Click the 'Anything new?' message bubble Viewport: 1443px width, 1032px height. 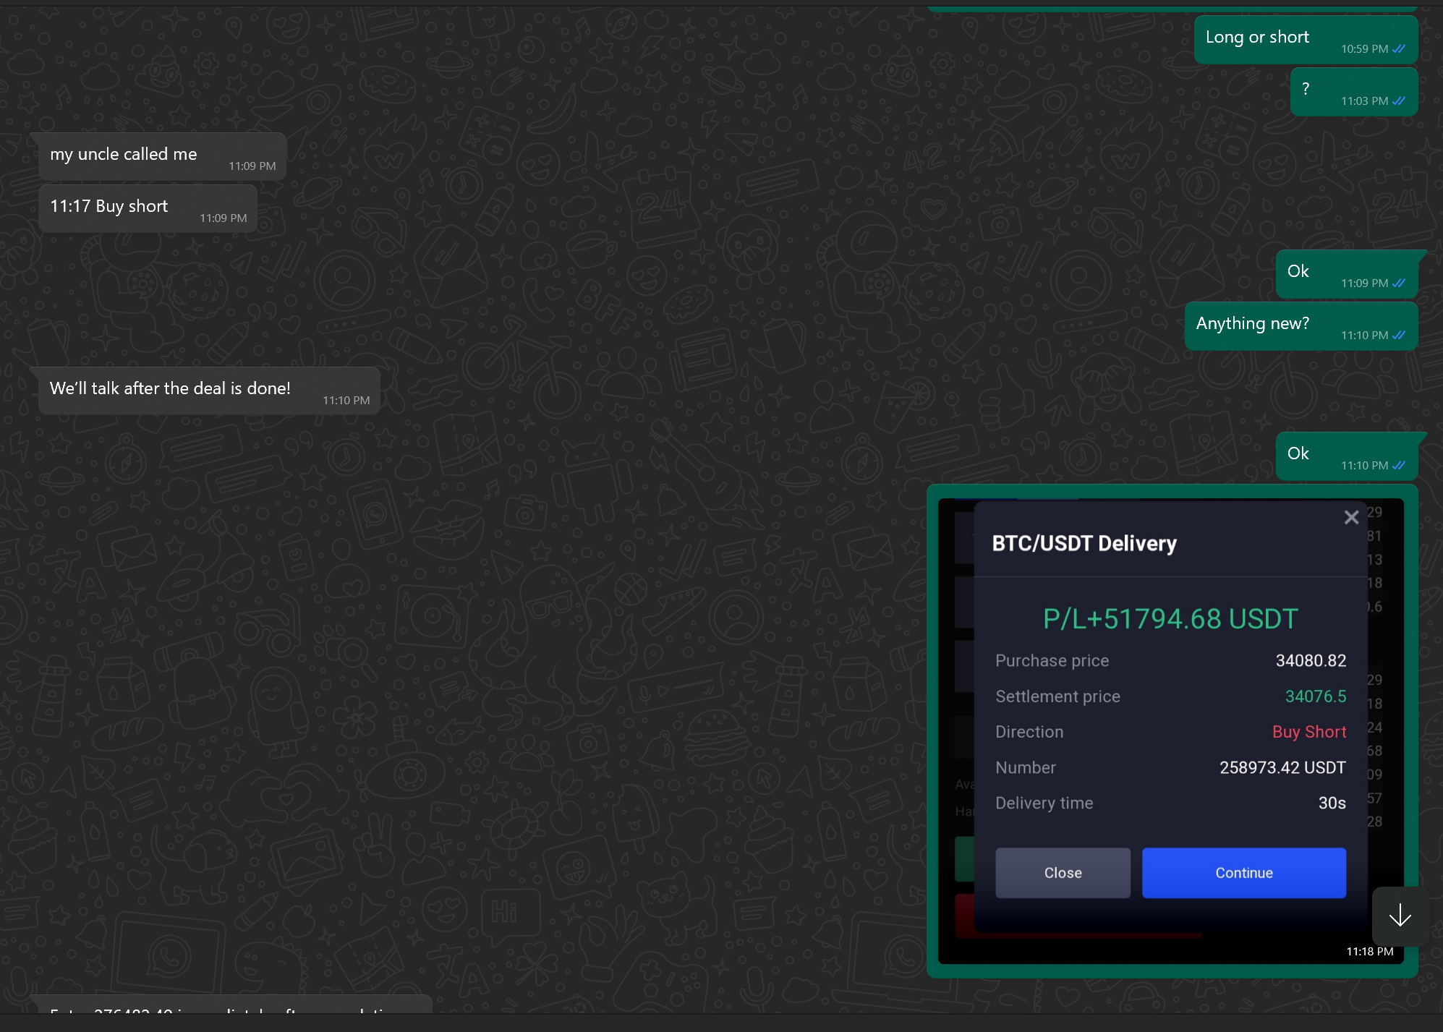tap(1252, 324)
